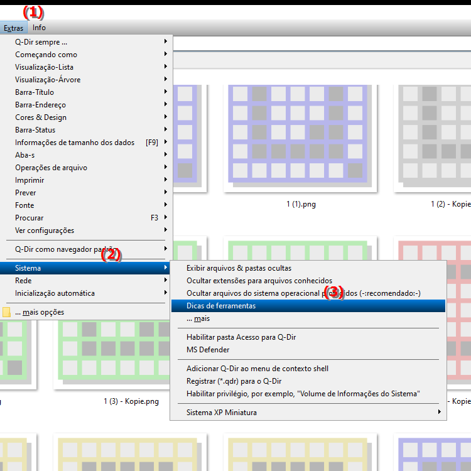
Task: Open the Imprimir submenu
Action: [x=86, y=180]
